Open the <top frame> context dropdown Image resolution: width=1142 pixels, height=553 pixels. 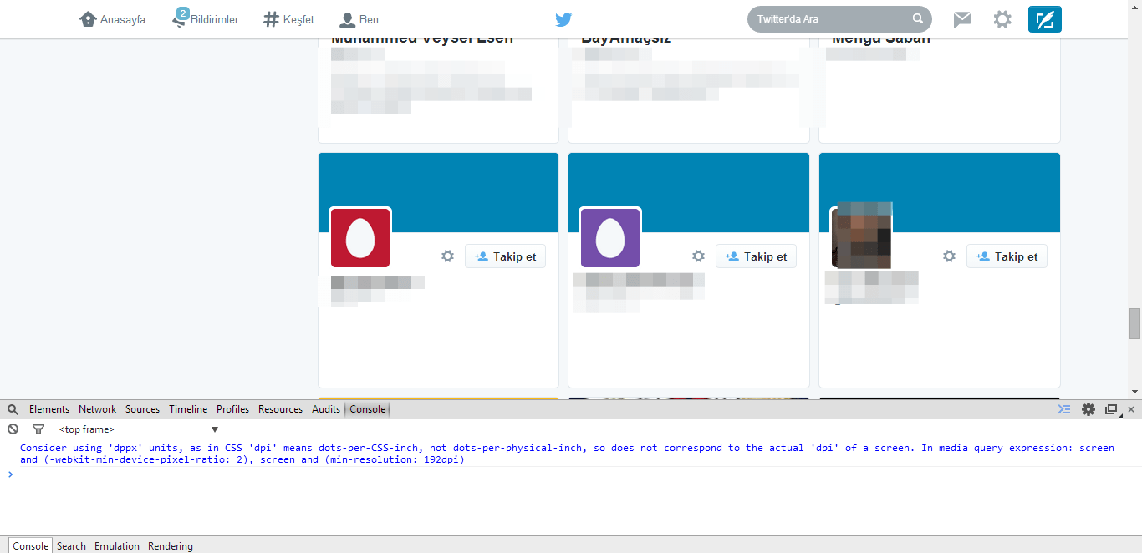click(x=138, y=429)
